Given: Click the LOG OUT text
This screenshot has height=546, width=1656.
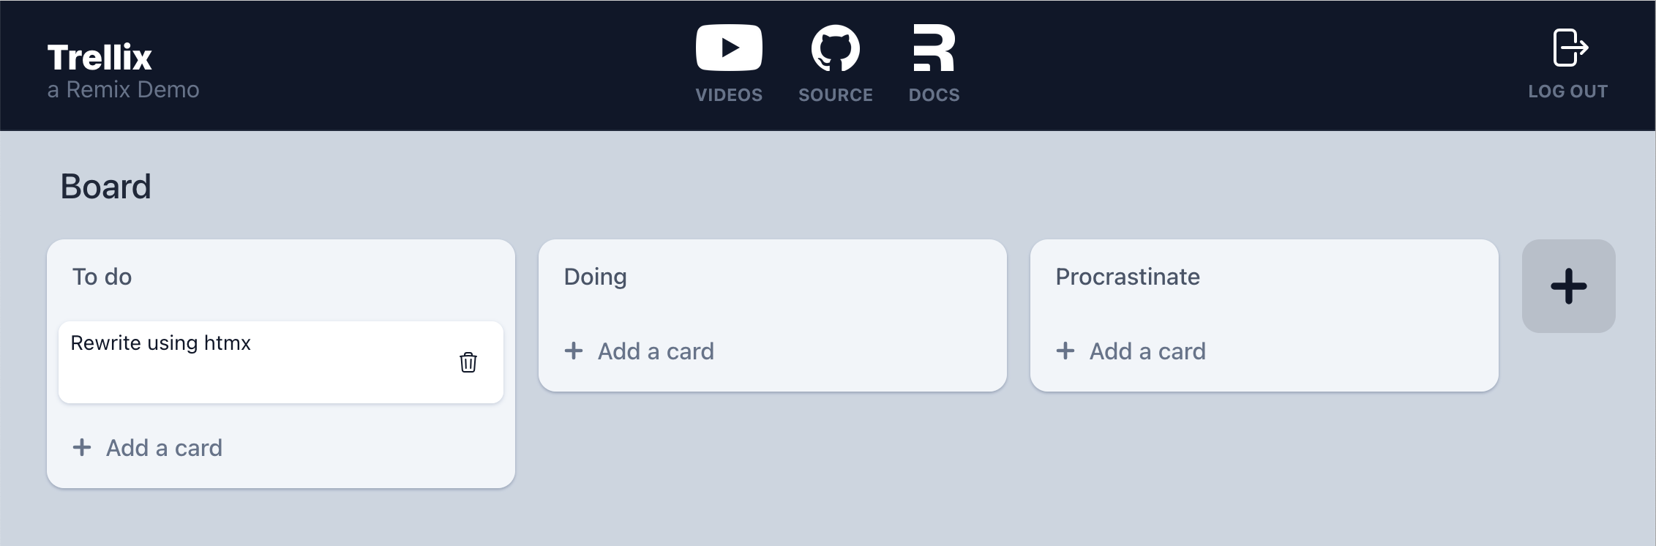Looking at the screenshot, I should 1568,91.
